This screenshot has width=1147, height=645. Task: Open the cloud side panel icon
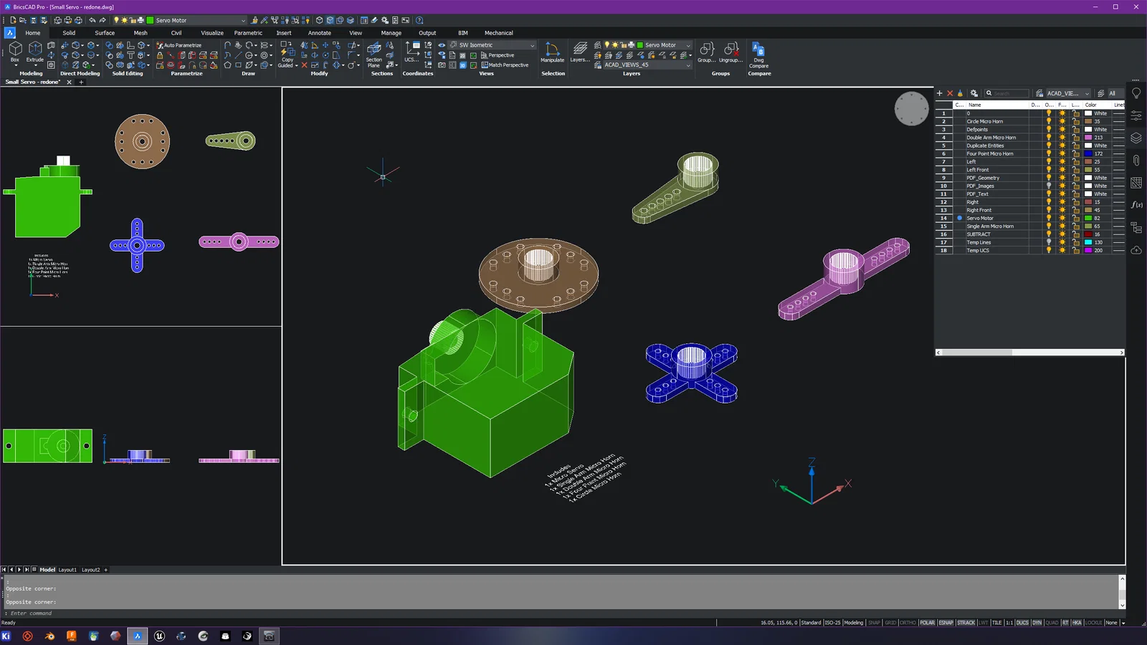point(1136,250)
